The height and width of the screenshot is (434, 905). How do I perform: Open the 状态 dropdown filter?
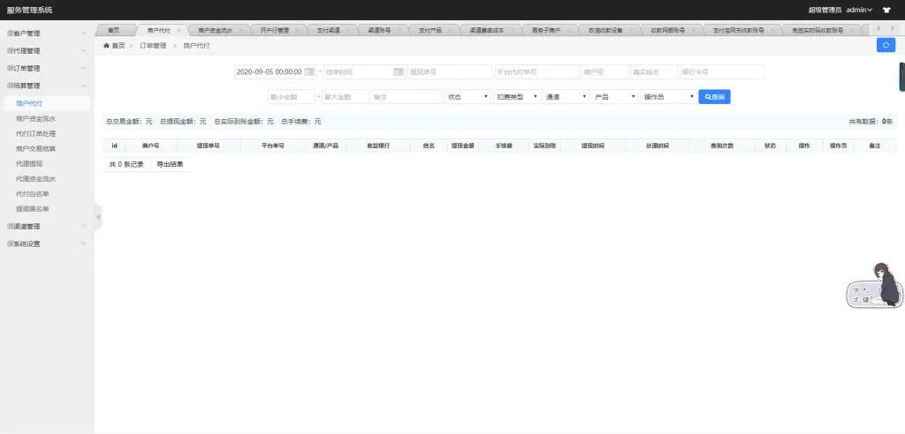click(468, 97)
